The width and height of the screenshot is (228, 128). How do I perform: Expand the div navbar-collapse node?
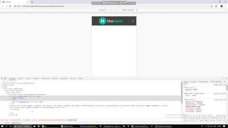(10, 107)
